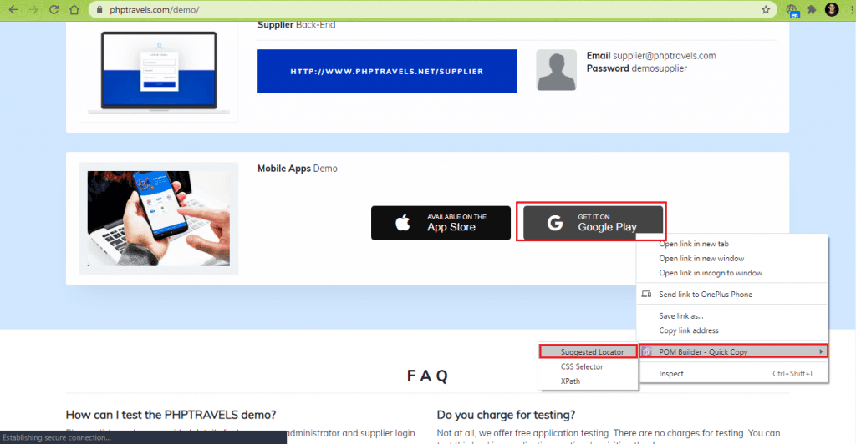The height and width of the screenshot is (444, 856).
Task: Bookmark page with the star icon
Action: point(766,10)
